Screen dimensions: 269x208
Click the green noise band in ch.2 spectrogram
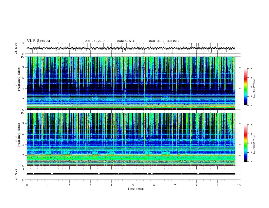point(131,158)
